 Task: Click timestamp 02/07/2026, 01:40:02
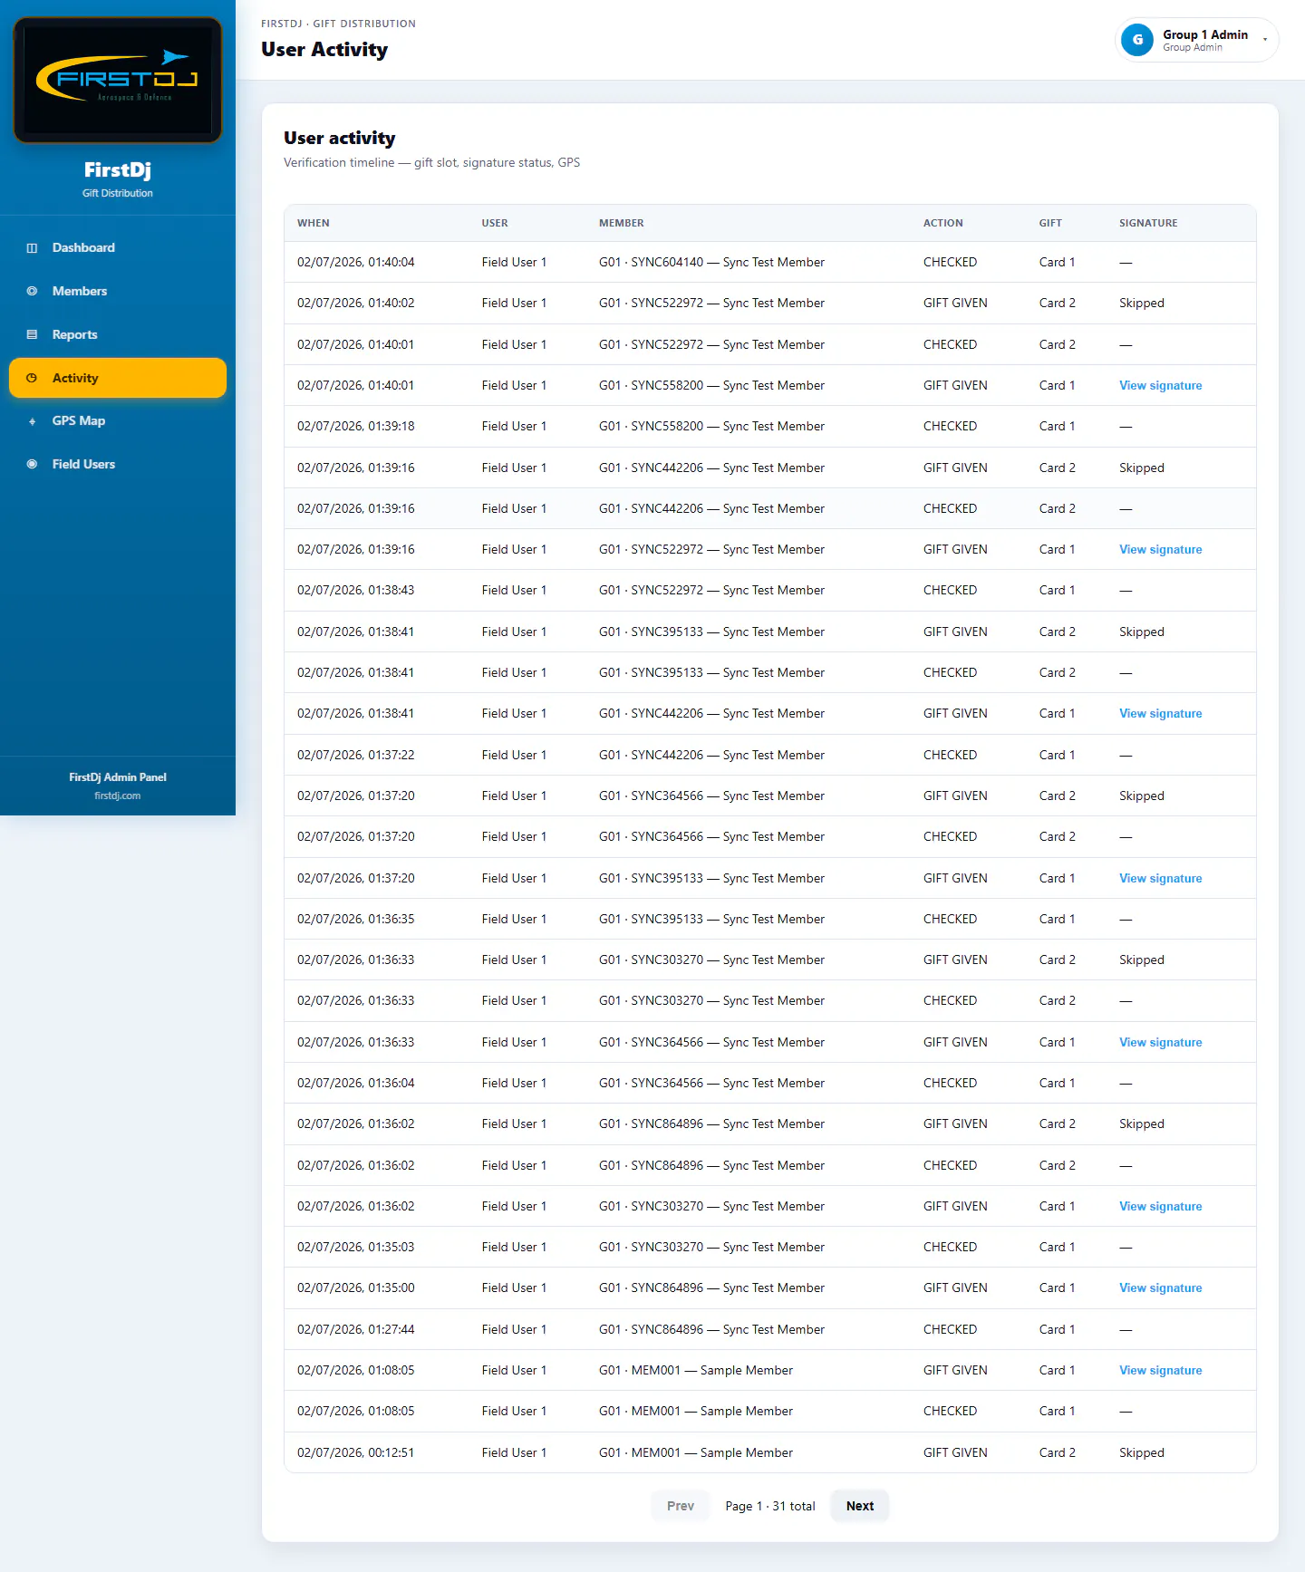point(356,304)
